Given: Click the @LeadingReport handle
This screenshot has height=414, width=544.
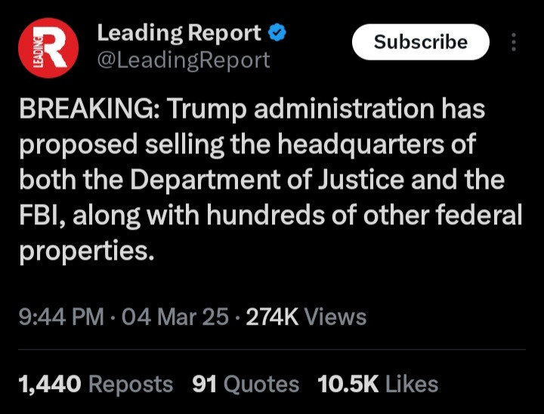Looking at the screenshot, I should [x=183, y=60].
